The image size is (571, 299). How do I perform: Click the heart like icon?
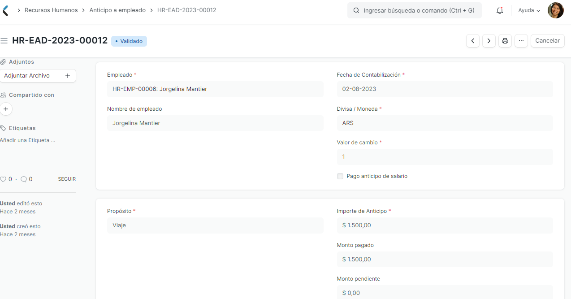click(x=3, y=179)
